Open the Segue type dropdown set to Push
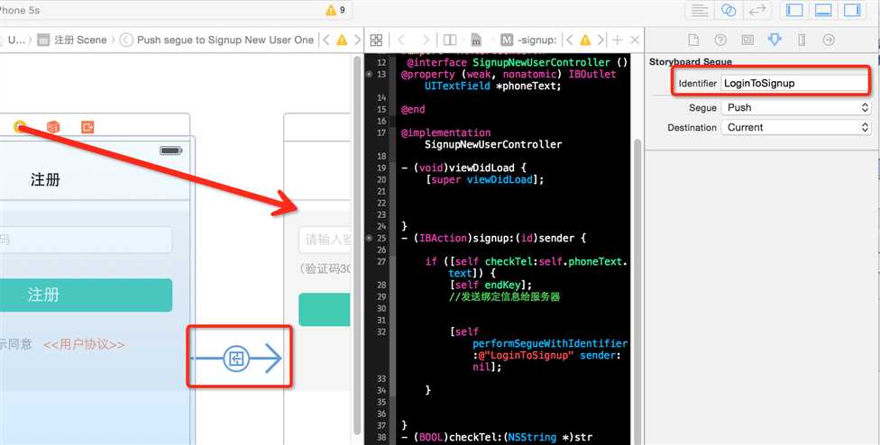This screenshot has width=880, height=445. tap(796, 107)
